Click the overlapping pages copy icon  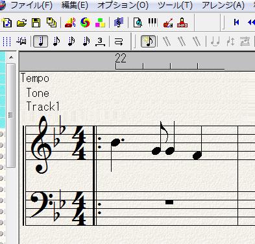(x=51, y=23)
